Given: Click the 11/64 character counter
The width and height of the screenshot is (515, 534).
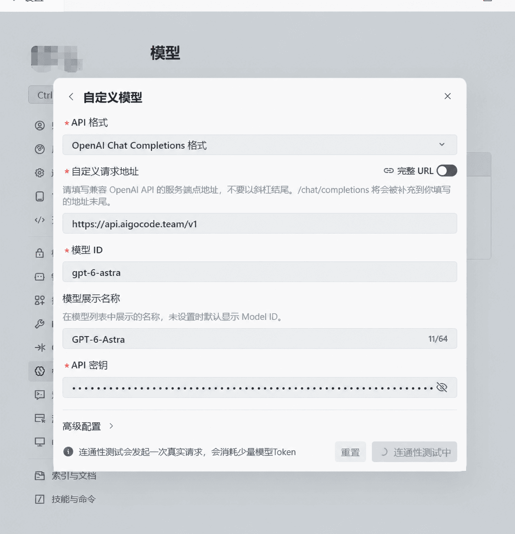Looking at the screenshot, I should click(438, 339).
